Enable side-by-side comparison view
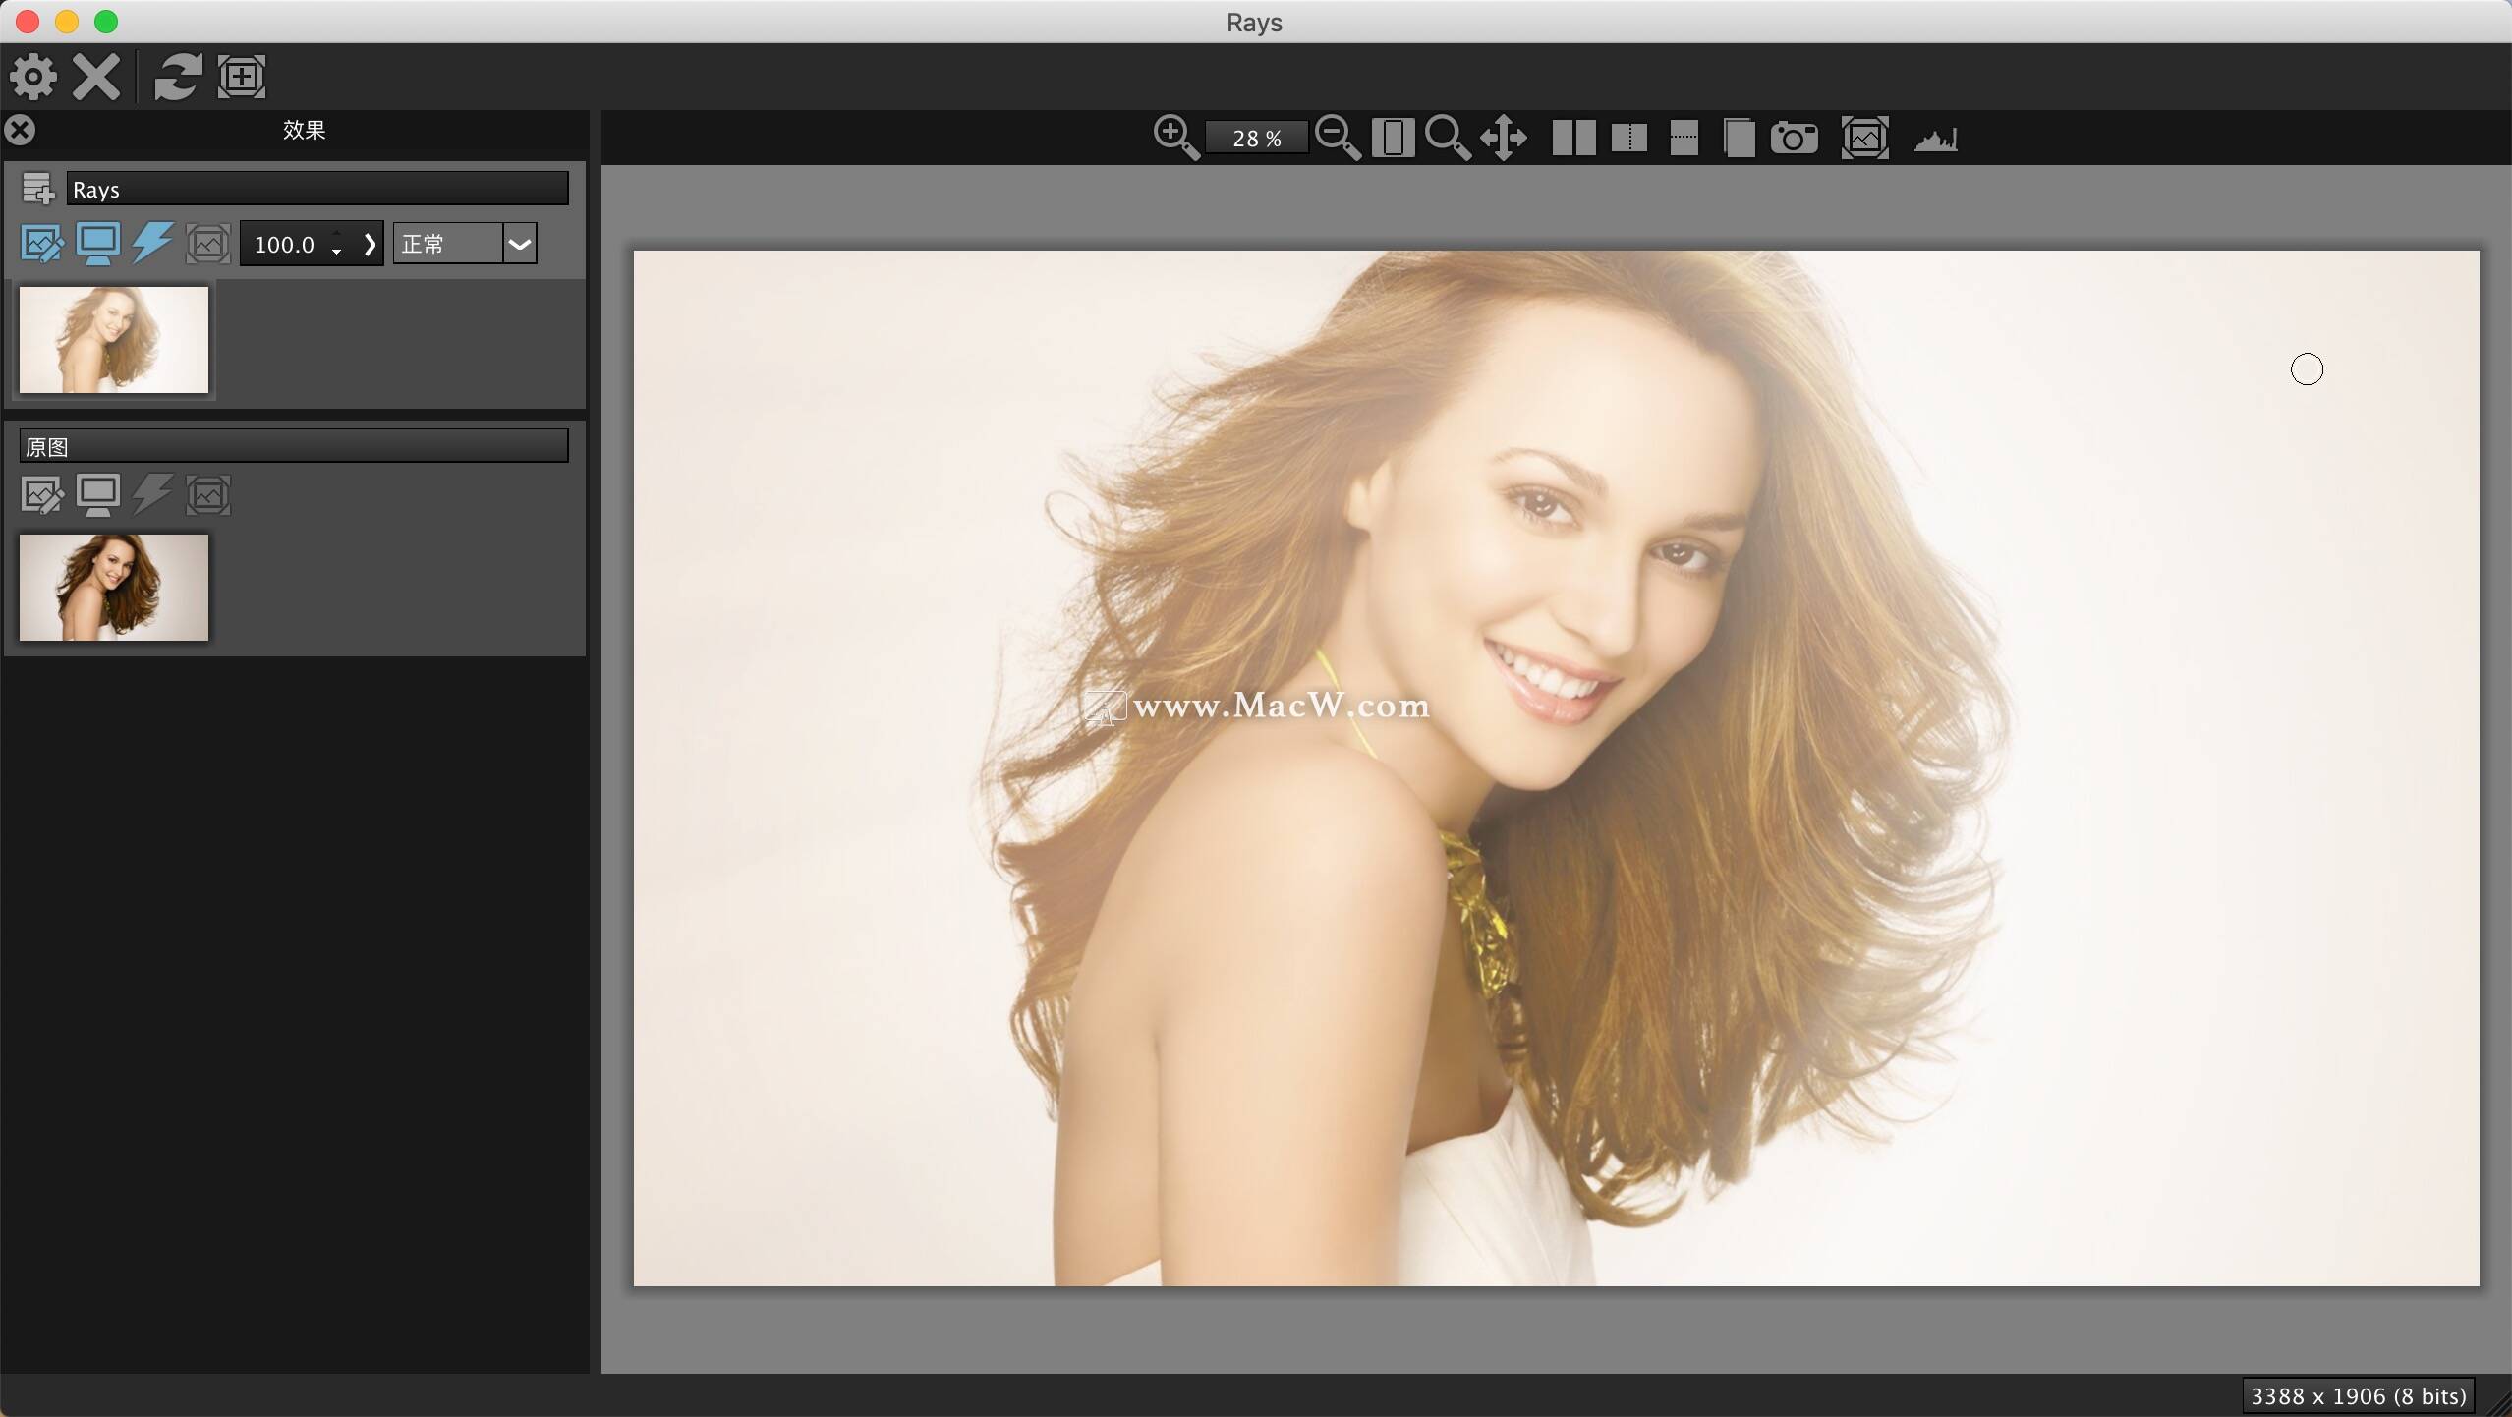This screenshot has height=1417, width=2512. (x=1573, y=138)
